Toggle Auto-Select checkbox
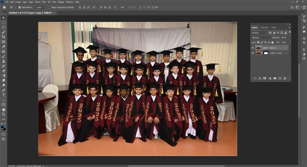This screenshot has width=307, height=167. [19, 7]
